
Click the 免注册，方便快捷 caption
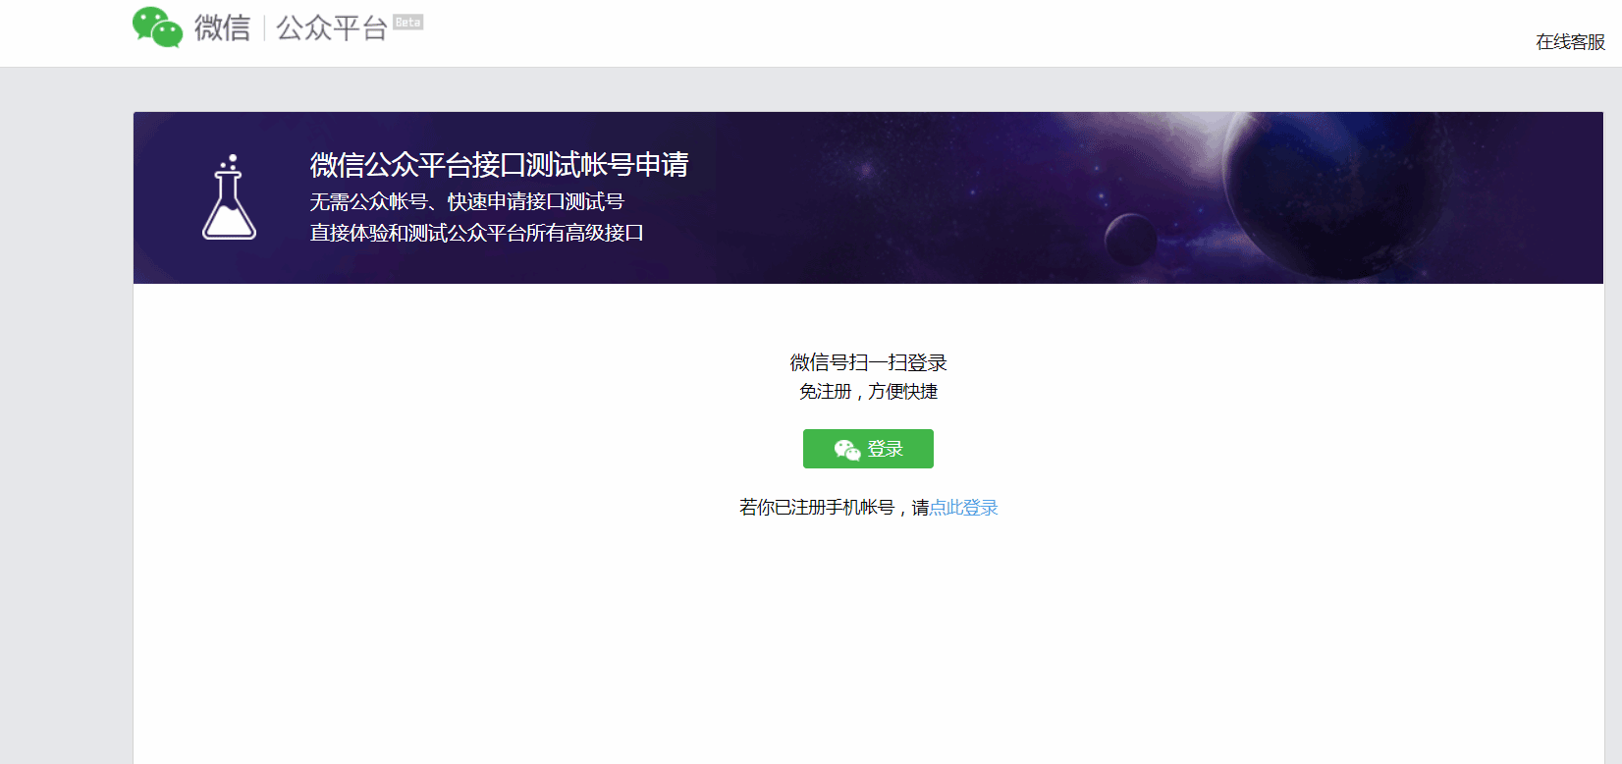pos(868,392)
